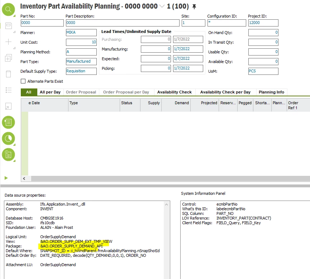Switch to the Availability Check tab
Screen dimensions: 310x279
coord(175,92)
